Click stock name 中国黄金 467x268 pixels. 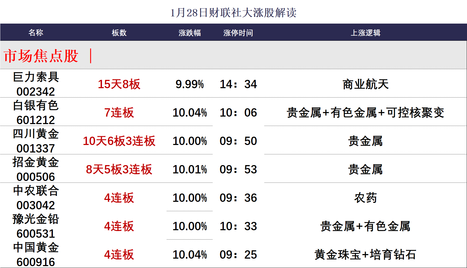(x=36, y=248)
